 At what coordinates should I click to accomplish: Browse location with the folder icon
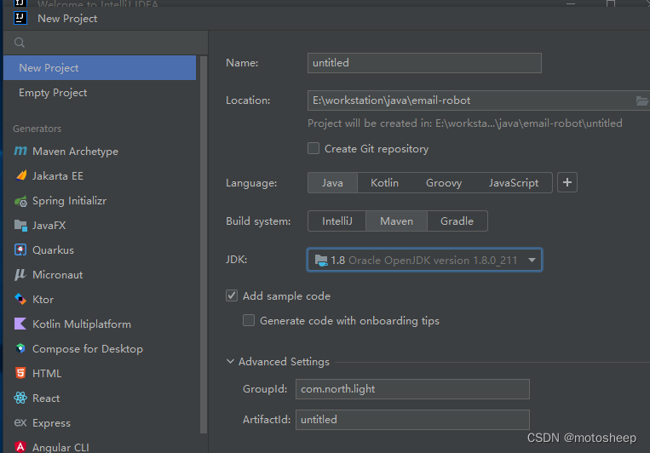(642, 100)
